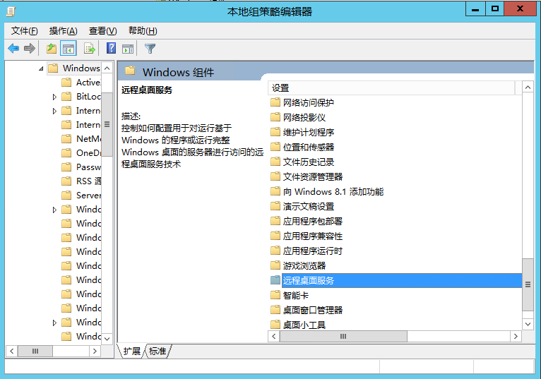The width and height of the screenshot is (541, 379).
Task: Expand the first Intern tree node arrow
Action: point(54,111)
